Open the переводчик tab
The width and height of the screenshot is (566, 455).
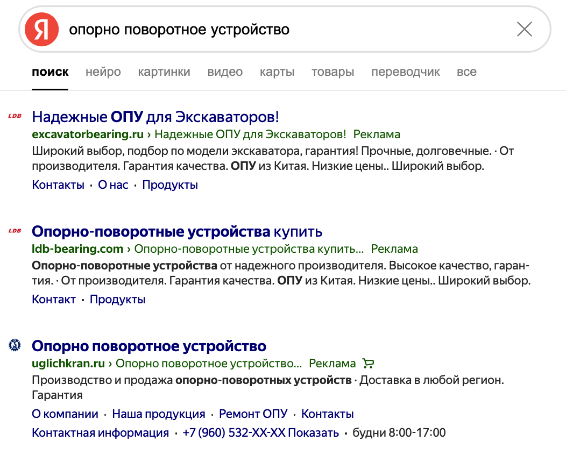pos(405,72)
